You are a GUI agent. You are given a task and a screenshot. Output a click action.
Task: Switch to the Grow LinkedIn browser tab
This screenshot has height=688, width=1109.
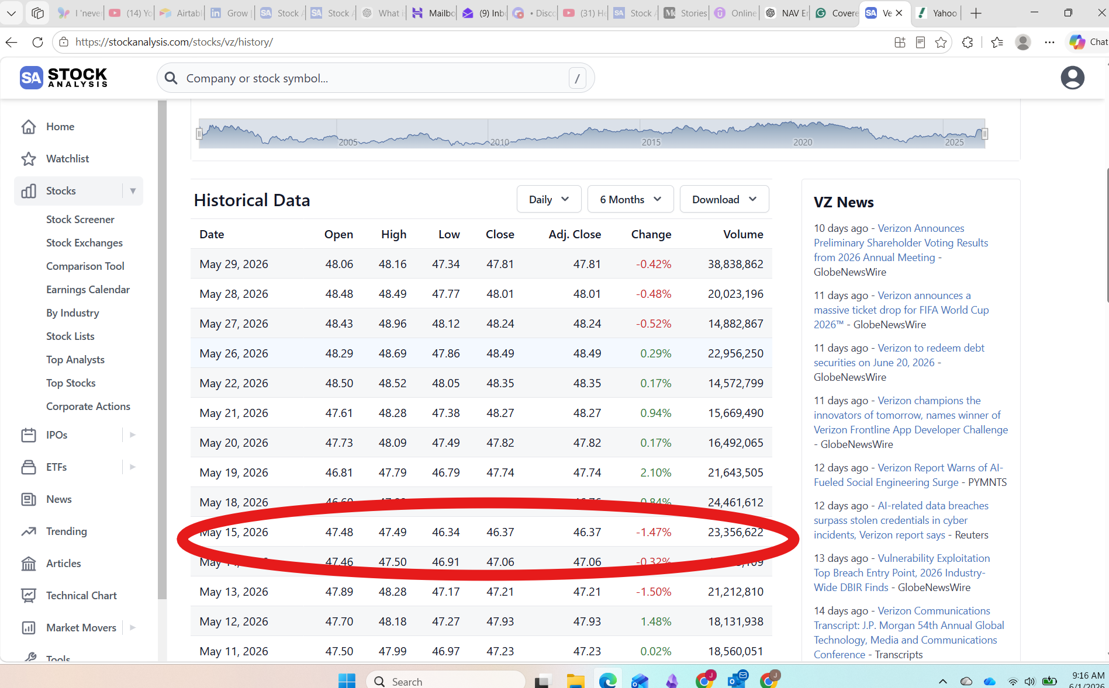tap(230, 13)
